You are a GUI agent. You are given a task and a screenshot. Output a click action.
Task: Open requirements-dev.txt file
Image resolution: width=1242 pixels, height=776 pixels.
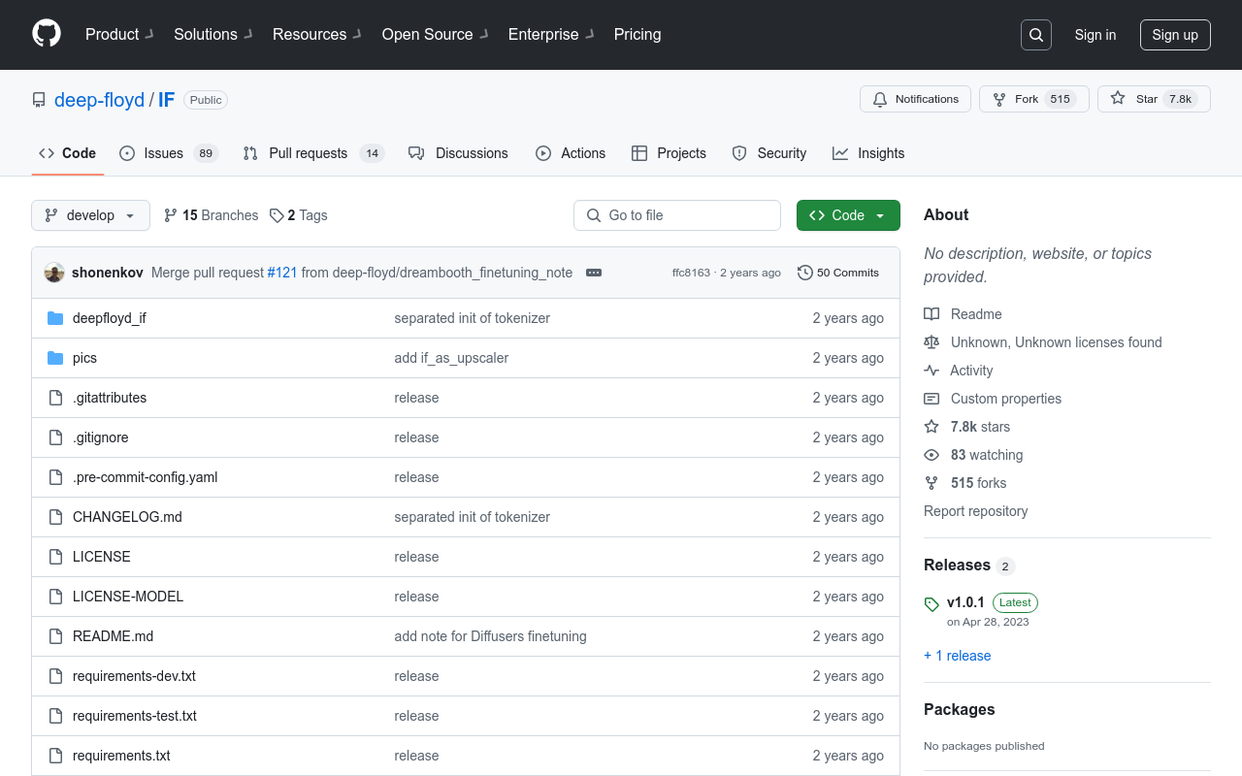click(x=134, y=676)
